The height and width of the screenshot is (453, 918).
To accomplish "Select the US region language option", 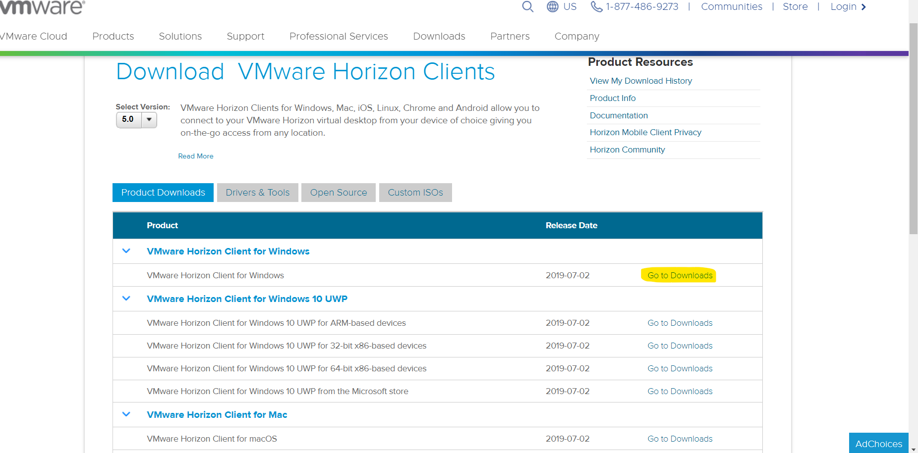I will [570, 6].
